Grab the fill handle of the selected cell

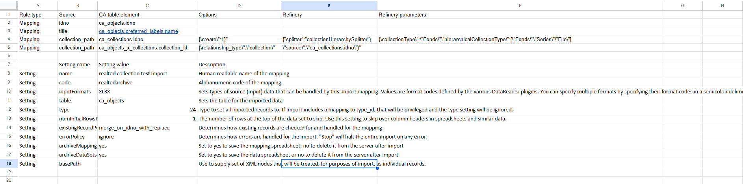pos(377,168)
